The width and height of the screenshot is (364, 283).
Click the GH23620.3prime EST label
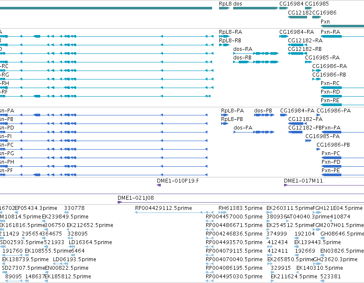point(335,259)
